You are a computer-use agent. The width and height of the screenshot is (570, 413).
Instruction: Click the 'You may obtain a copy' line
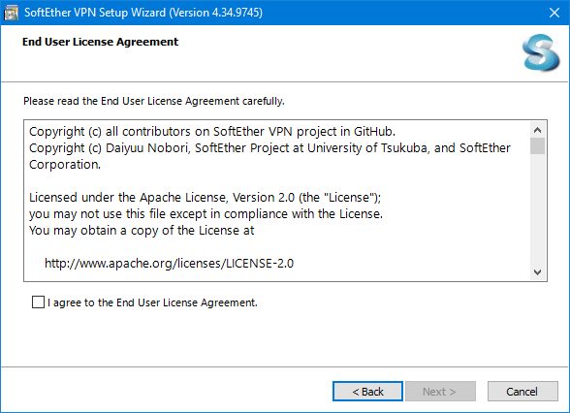pyautogui.click(x=142, y=231)
